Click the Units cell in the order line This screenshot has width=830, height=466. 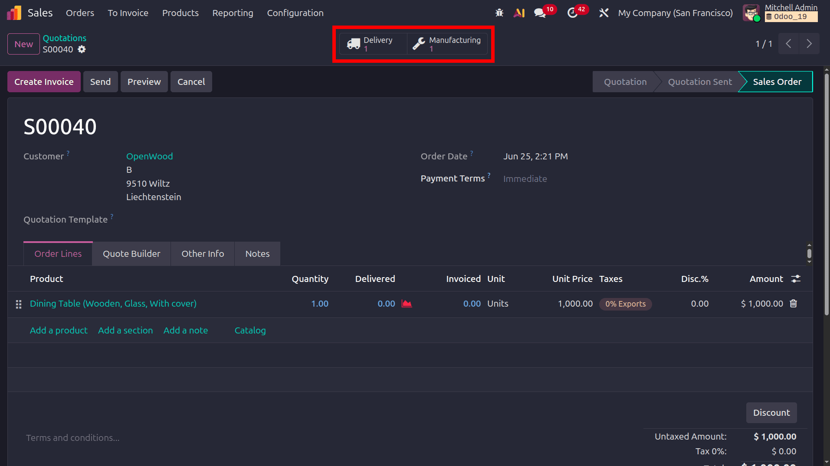tap(498, 304)
